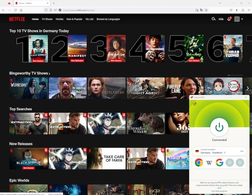
Task: Launch Chrome shortcut in ExpressVPN
Action: (x=199, y=162)
